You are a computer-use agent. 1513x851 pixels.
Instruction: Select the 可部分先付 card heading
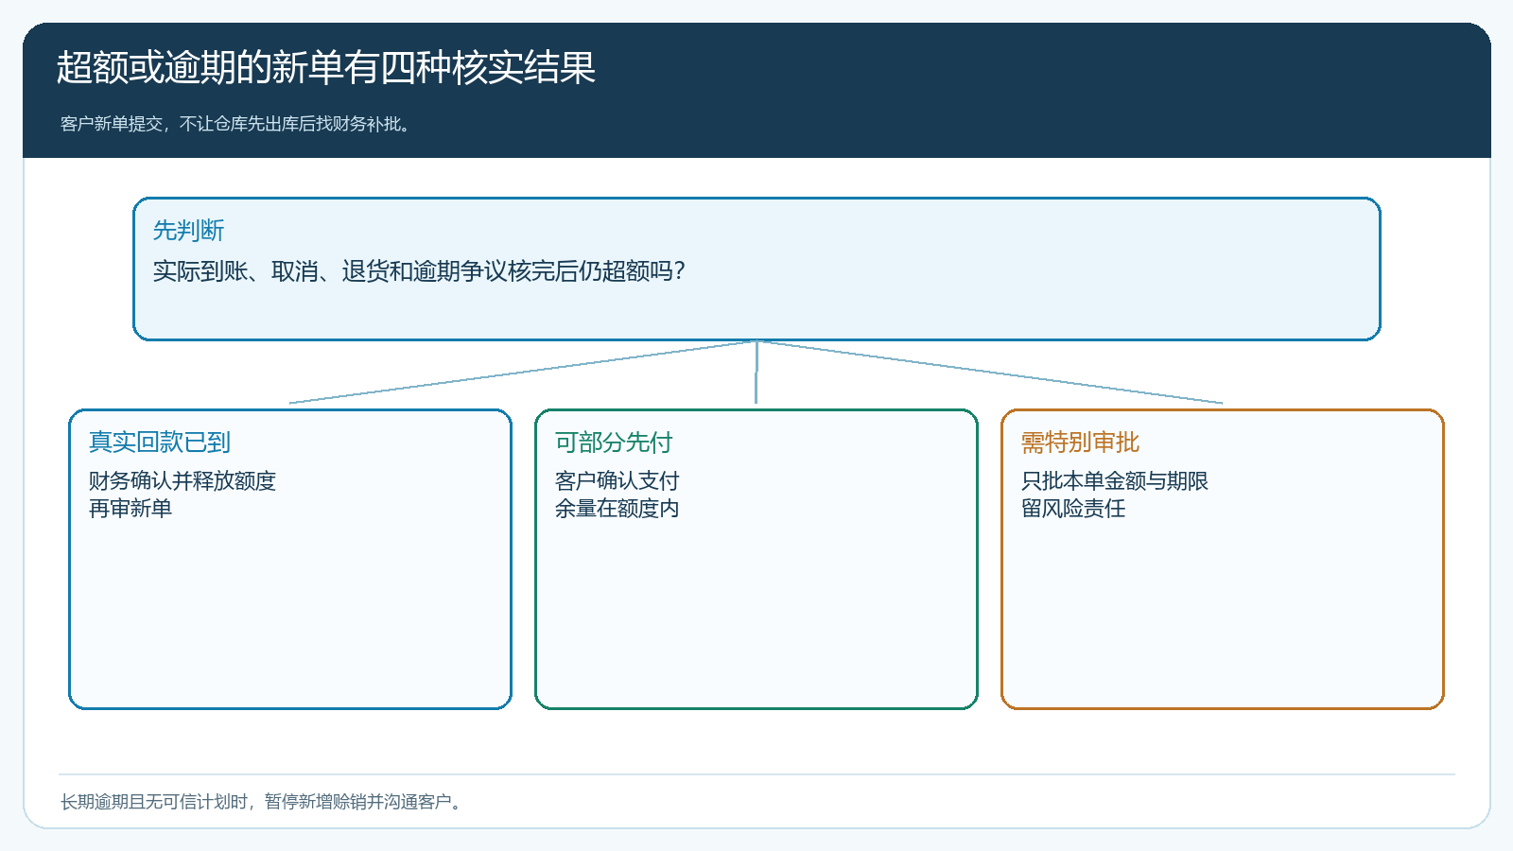point(614,443)
